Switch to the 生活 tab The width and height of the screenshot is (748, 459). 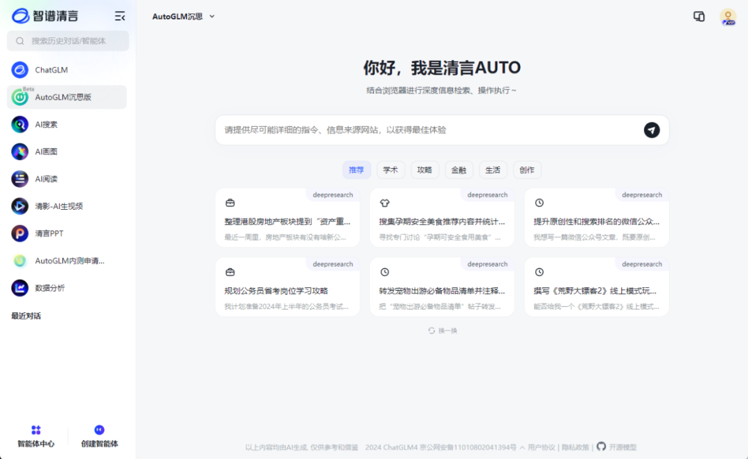pyautogui.click(x=493, y=170)
